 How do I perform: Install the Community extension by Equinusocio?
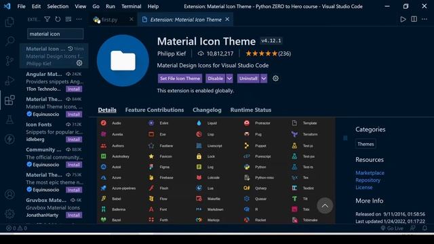tap(74, 165)
